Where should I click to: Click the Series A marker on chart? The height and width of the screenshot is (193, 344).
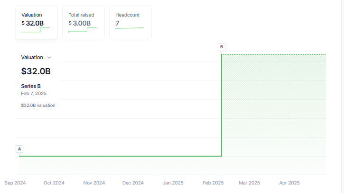tap(19, 149)
